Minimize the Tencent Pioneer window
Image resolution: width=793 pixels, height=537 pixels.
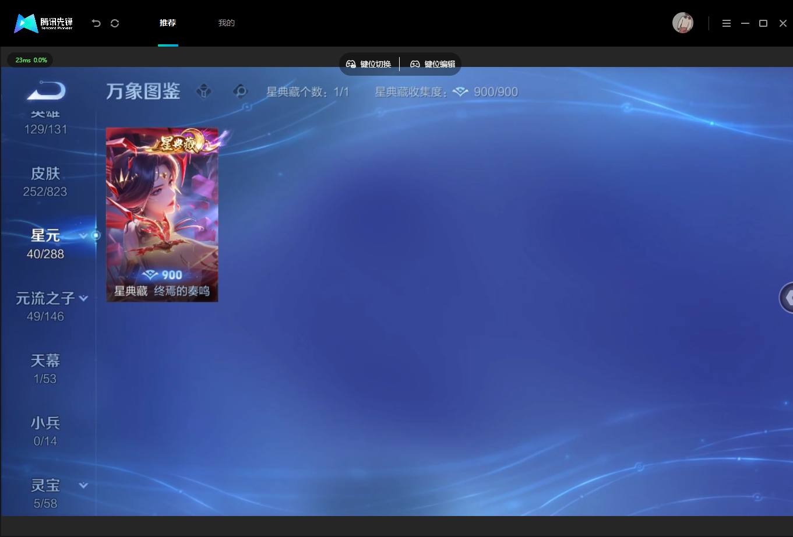click(745, 23)
